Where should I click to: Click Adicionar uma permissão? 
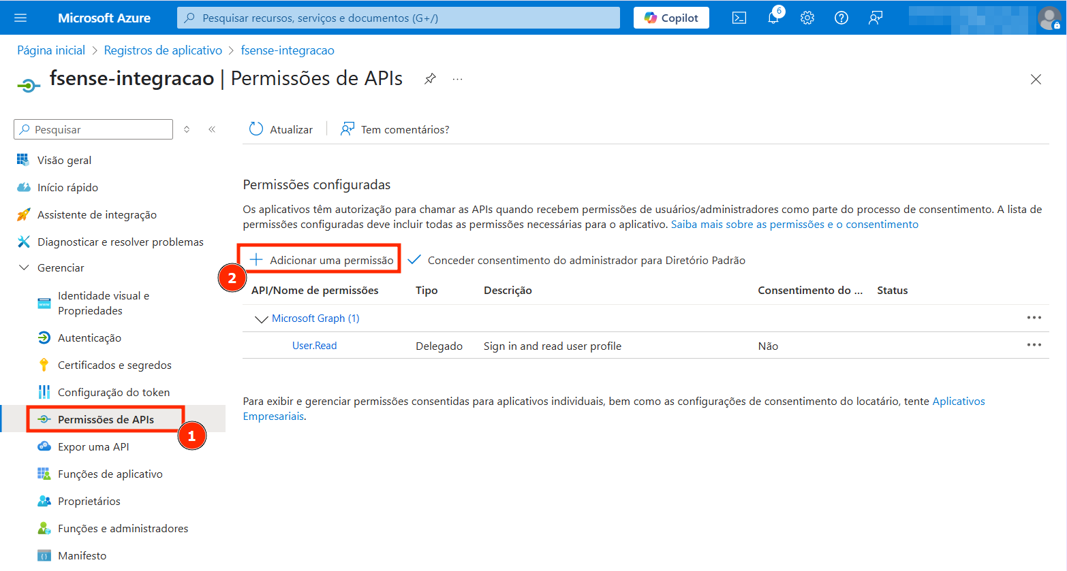(x=322, y=260)
